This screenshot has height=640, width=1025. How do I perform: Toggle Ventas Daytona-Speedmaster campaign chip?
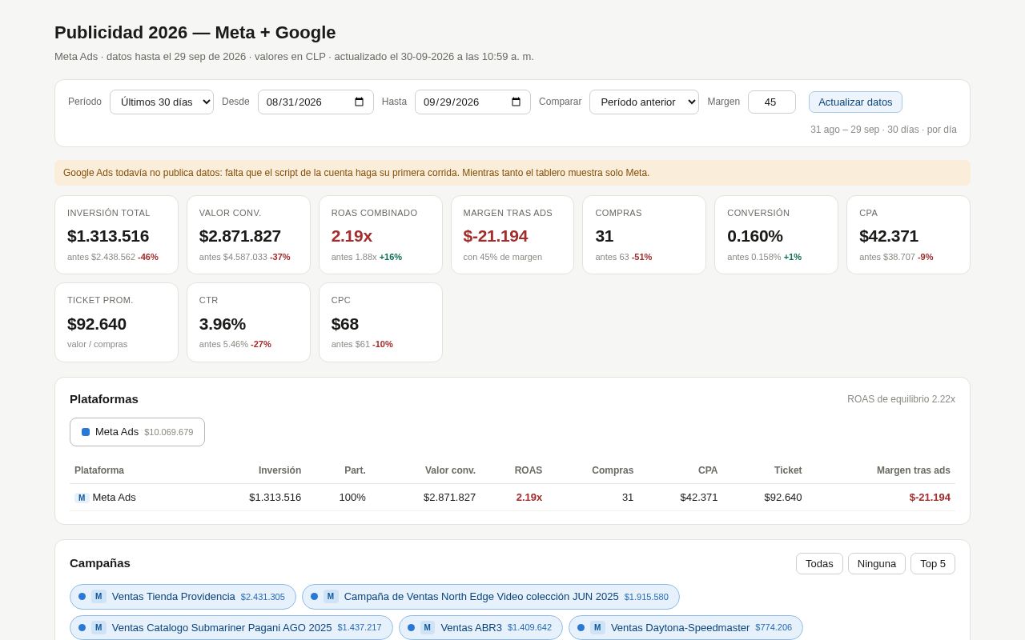point(685,627)
